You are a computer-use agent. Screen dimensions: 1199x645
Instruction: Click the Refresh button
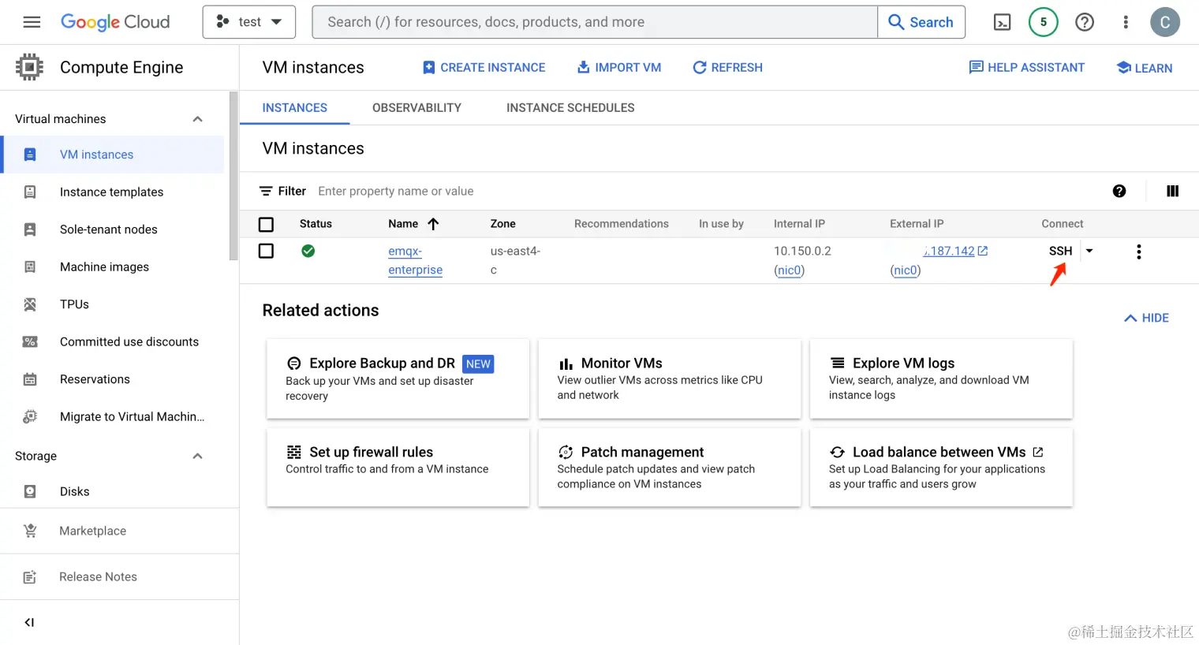point(727,68)
